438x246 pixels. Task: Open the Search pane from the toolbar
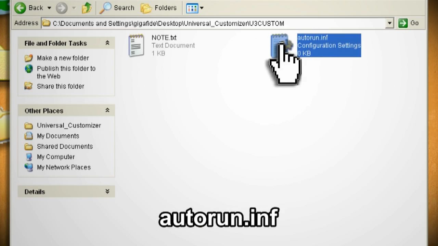click(117, 8)
